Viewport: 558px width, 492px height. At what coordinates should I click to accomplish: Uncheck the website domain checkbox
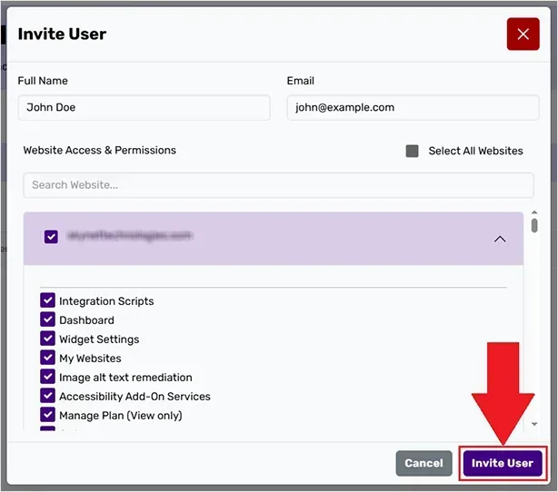pos(51,237)
